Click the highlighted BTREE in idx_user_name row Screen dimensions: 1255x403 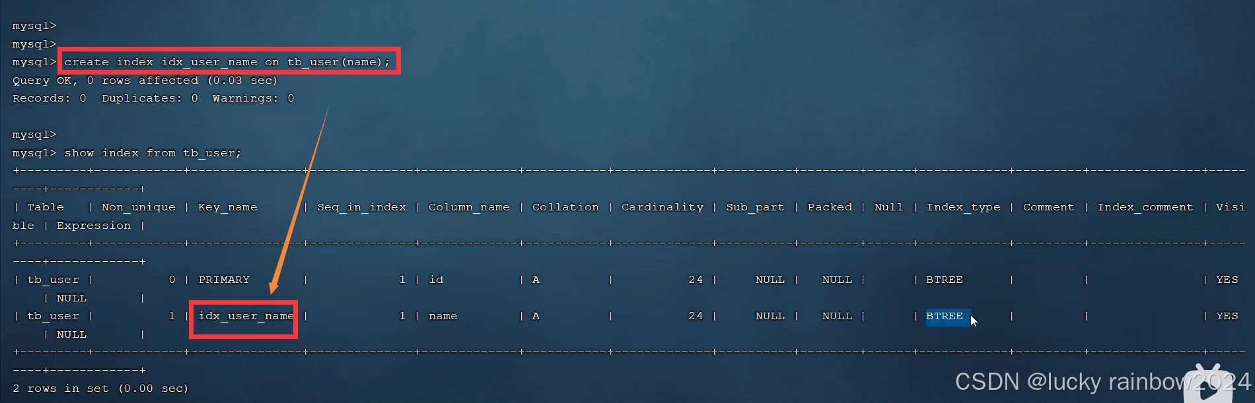[945, 316]
